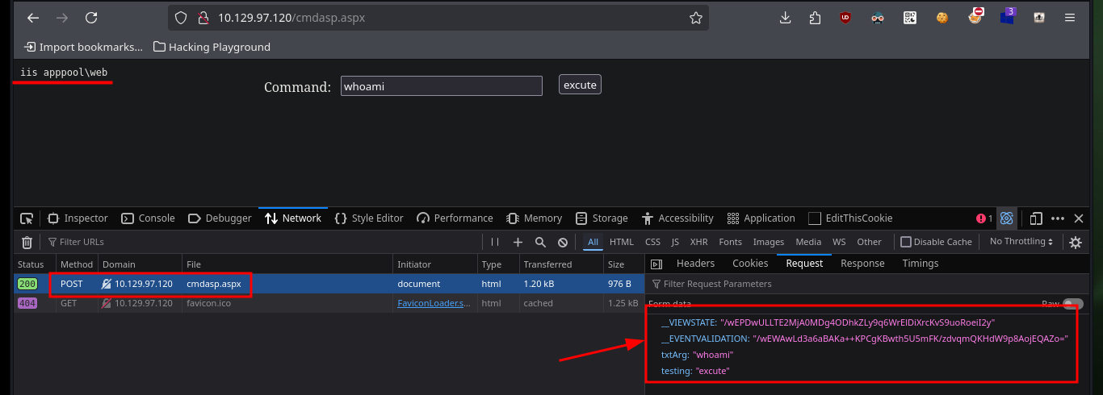
Task: Show request Headers tab
Action: [695, 264]
